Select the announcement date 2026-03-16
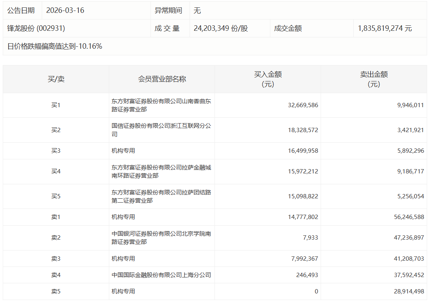The image size is (433, 302). (65, 11)
